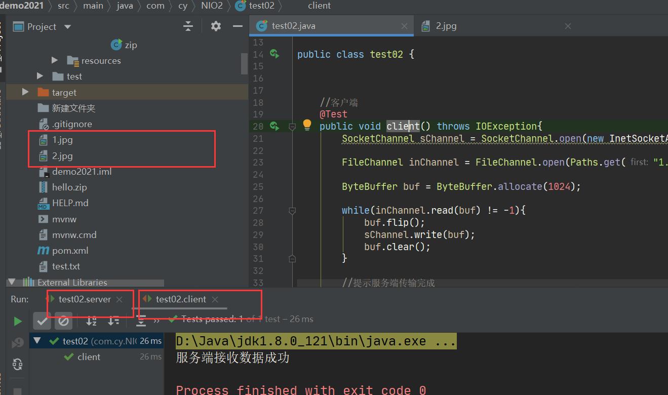The image size is (668, 395).
Task: Click the client method breadcrumb
Action: click(319, 6)
